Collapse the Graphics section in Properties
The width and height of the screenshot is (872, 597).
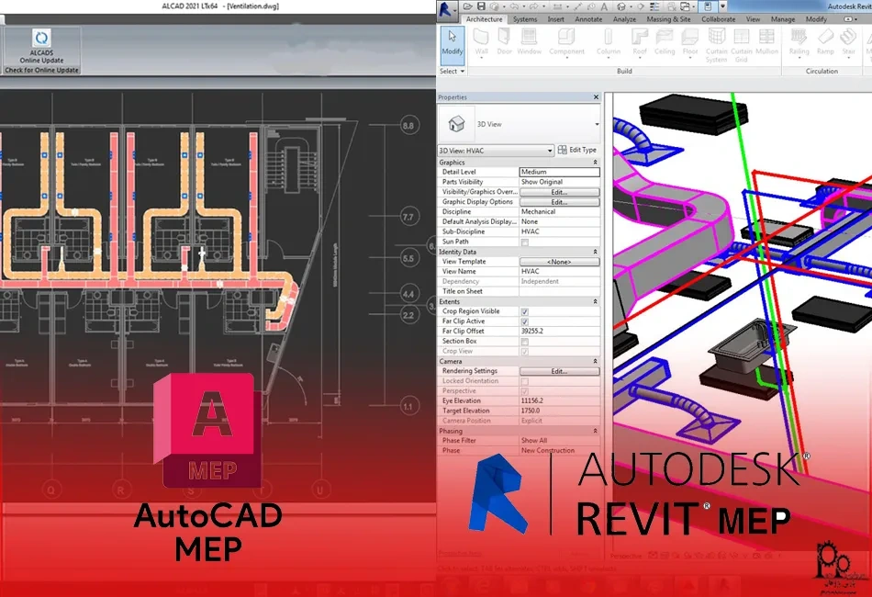point(595,163)
